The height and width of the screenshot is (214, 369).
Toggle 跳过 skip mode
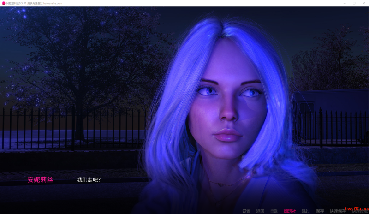306,211
